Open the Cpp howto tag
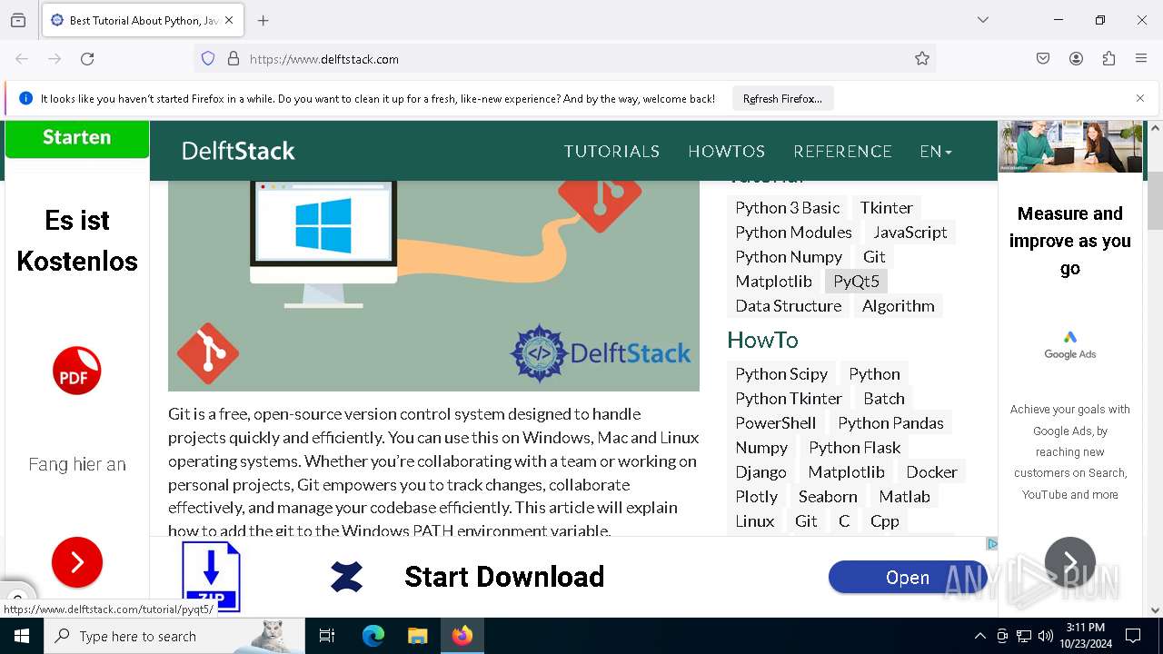Image resolution: width=1163 pixels, height=654 pixels. [884, 521]
